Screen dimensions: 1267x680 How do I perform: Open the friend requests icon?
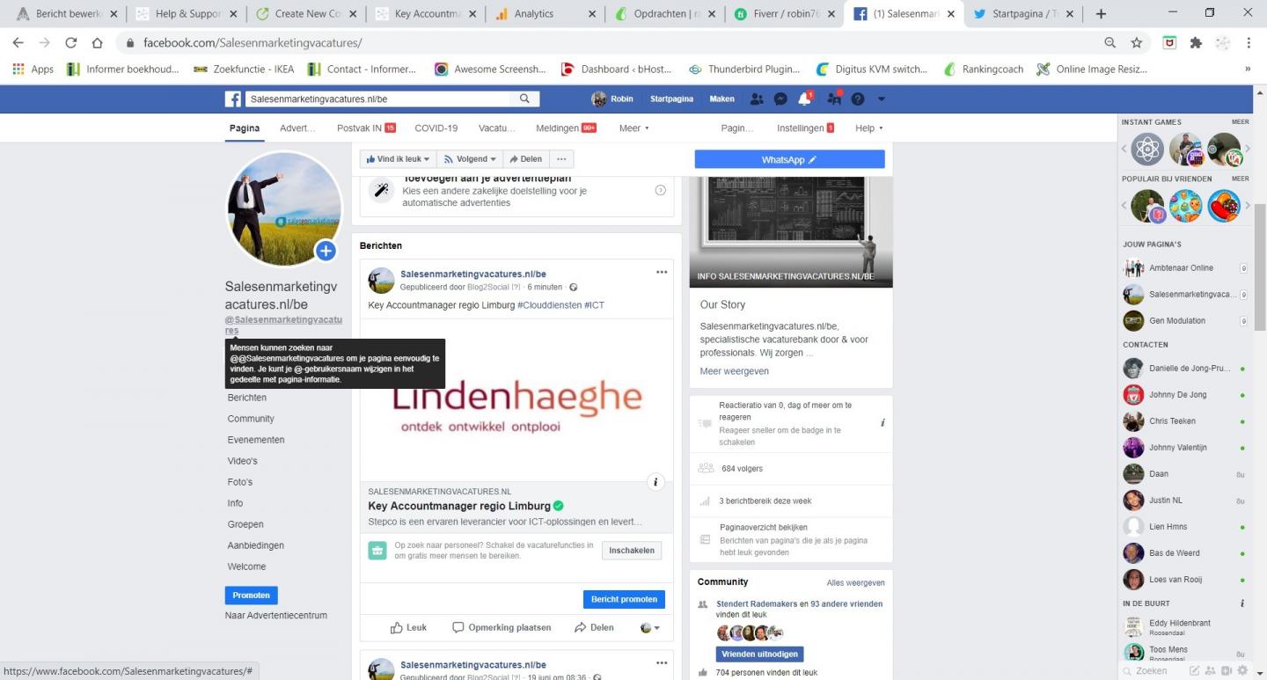click(x=757, y=99)
